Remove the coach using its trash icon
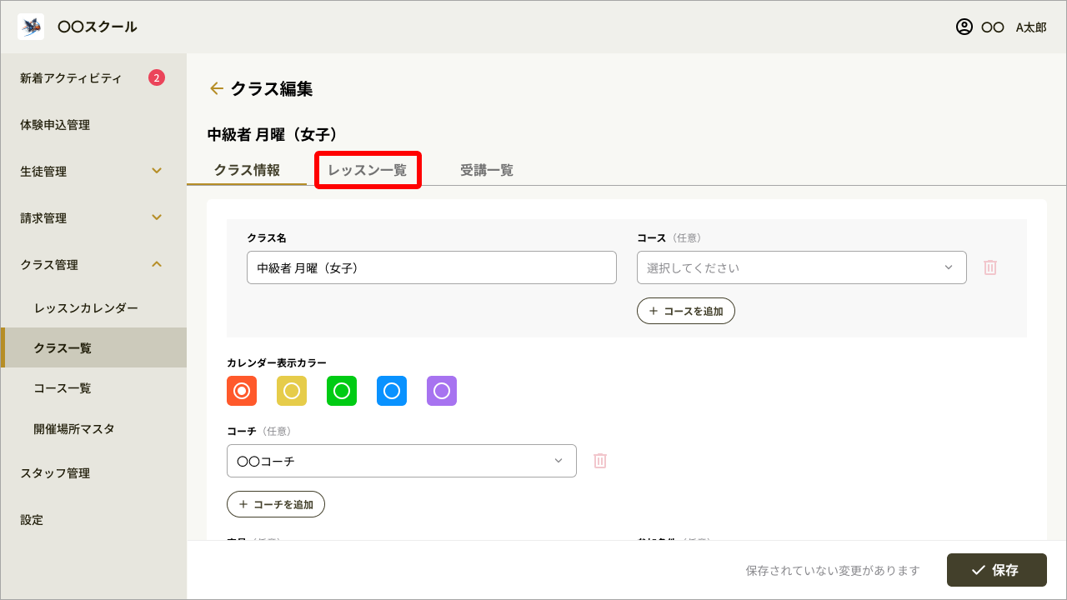Screen dimensions: 1067x600 coord(600,461)
